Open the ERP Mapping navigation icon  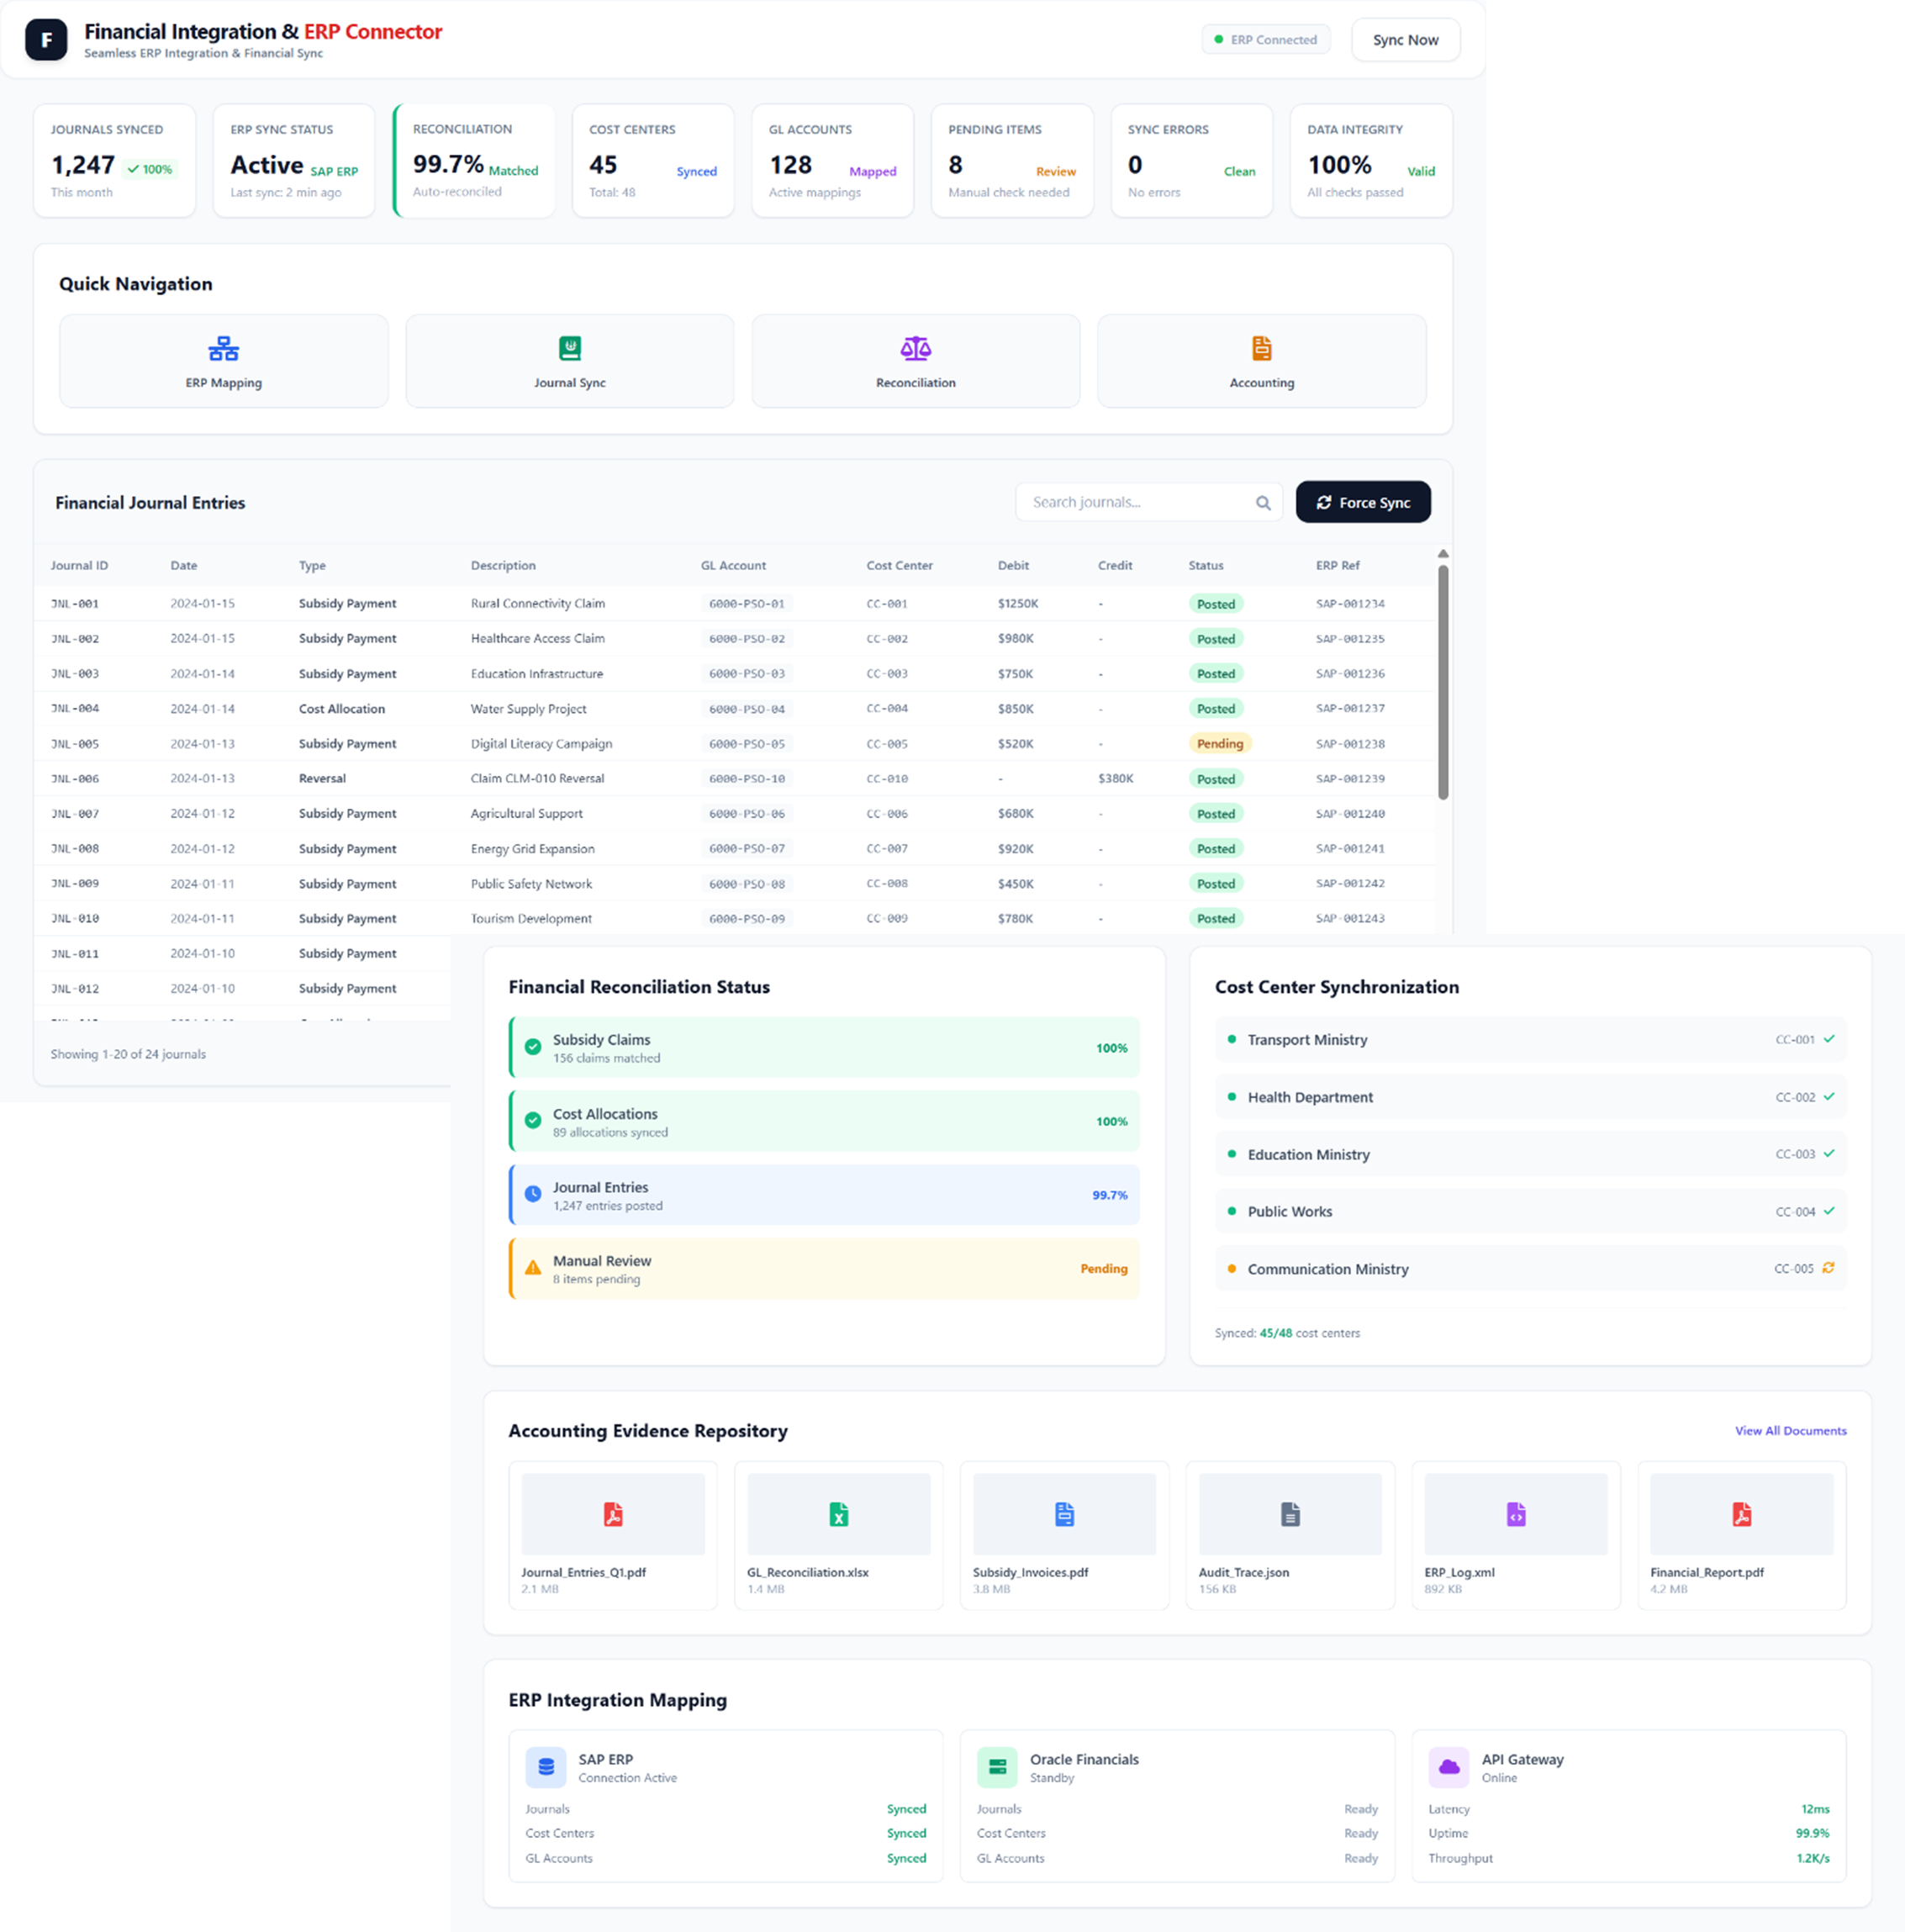point(223,348)
